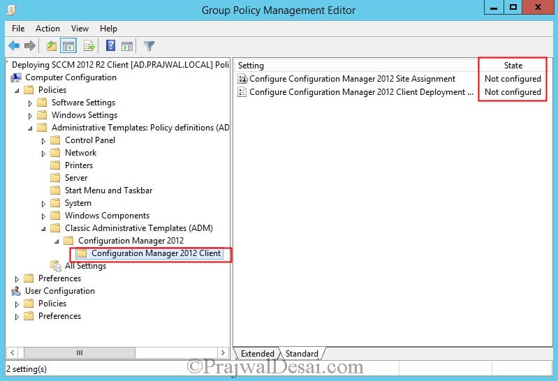
Task: Minimize the Group Policy Management Editor window
Action: click(494, 8)
